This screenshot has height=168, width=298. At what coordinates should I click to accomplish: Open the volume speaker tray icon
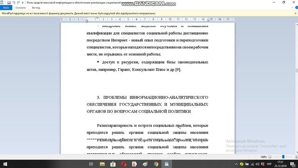point(257,164)
